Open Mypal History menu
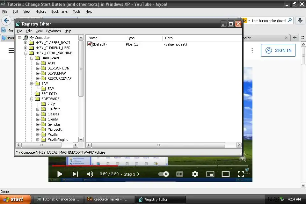The image size is (306, 204). pyautogui.click(x=41, y=11)
